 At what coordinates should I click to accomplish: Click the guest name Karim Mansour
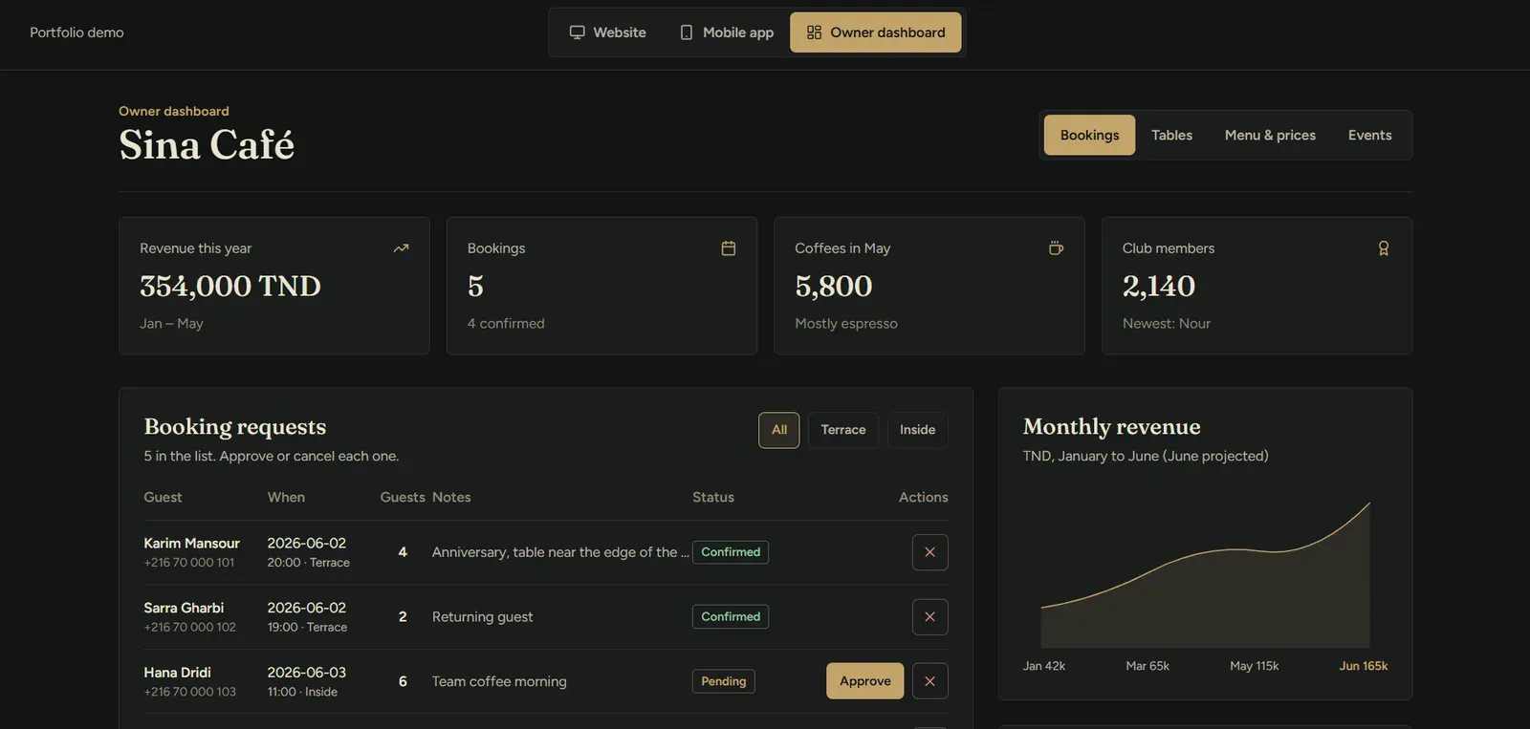(x=191, y=544)
